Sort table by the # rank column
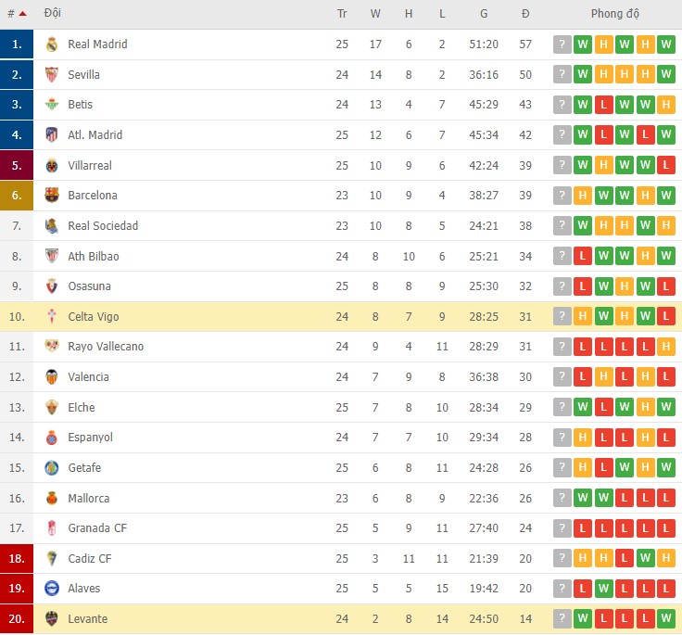 pos(16,14)
